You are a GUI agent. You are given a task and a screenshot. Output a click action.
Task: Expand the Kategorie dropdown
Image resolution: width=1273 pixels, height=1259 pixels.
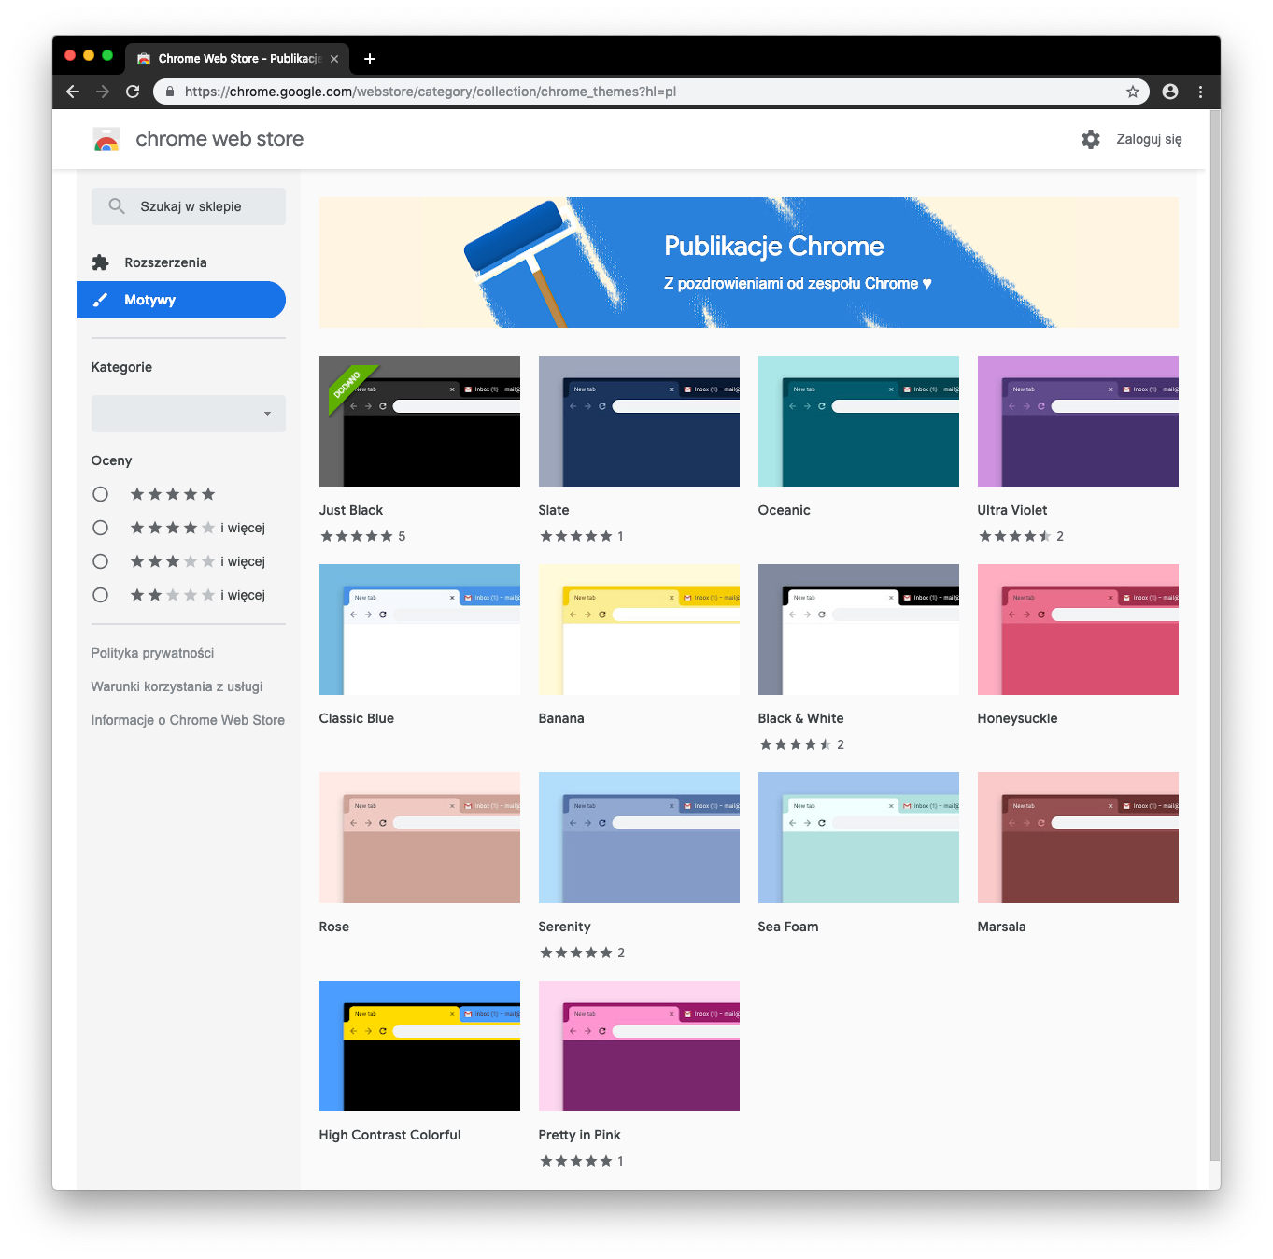(189, 414)
